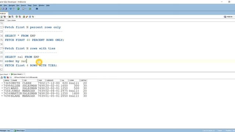Sort by the COMM column header

(x=74, y=81)
